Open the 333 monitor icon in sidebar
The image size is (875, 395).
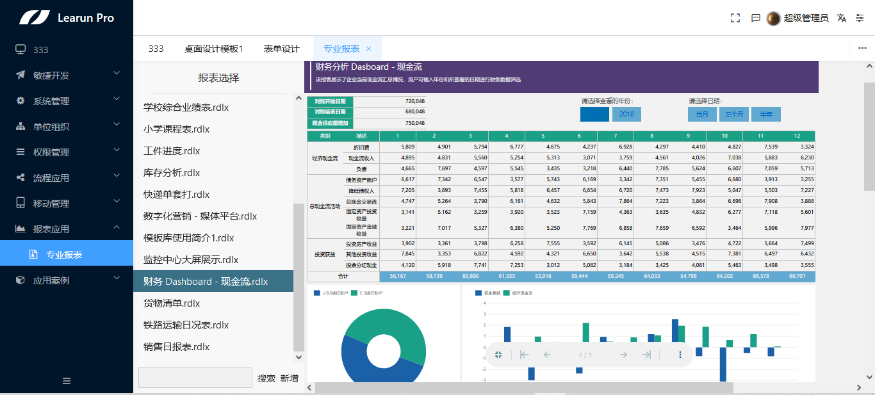(20, 49)
